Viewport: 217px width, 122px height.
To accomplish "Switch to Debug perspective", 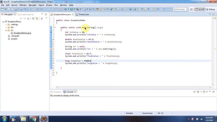I will (211, 9).
